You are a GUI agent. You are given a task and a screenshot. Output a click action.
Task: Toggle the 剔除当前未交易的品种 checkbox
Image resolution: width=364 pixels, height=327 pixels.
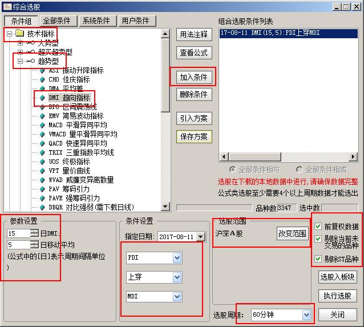(x=318, y=239)
